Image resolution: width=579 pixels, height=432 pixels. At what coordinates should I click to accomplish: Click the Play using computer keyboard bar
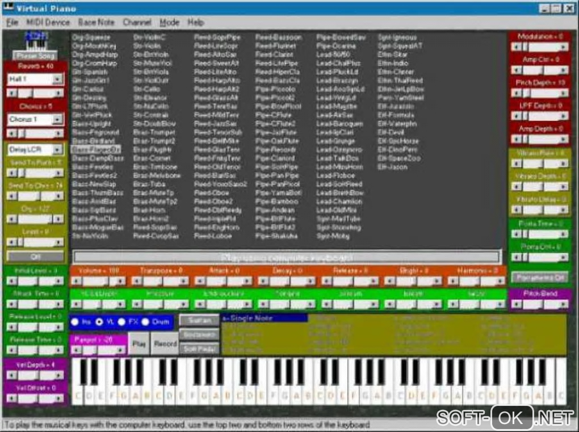tap(287, 257)
